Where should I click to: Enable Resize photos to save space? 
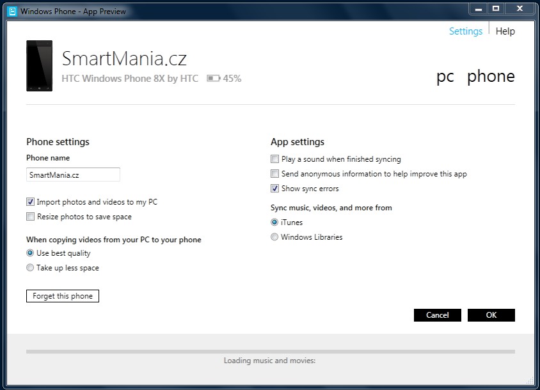[30, 217]
